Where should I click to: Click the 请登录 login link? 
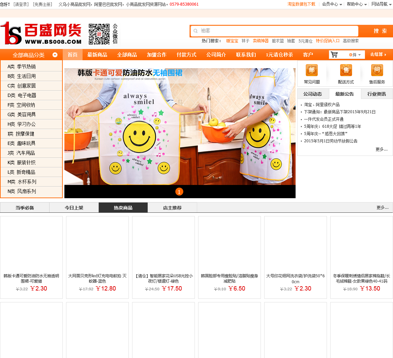21,4
